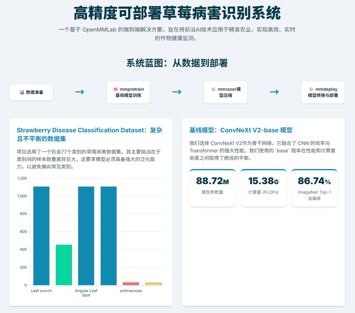Click the 88.72M 模型参数量 stat card
Viewport: 355px width, 313px height.
point(213,188)
